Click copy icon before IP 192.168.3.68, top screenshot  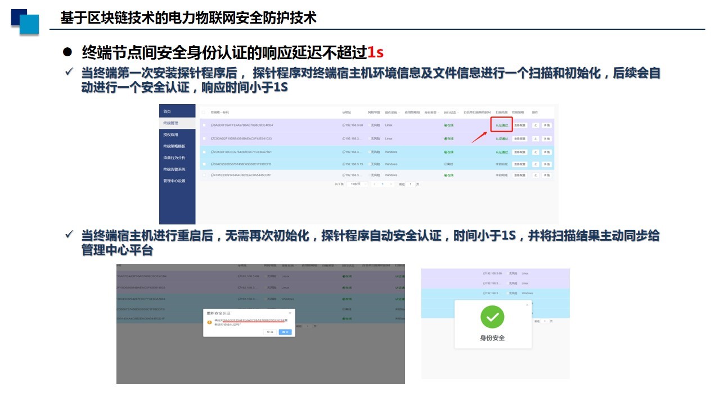[344, 125]
